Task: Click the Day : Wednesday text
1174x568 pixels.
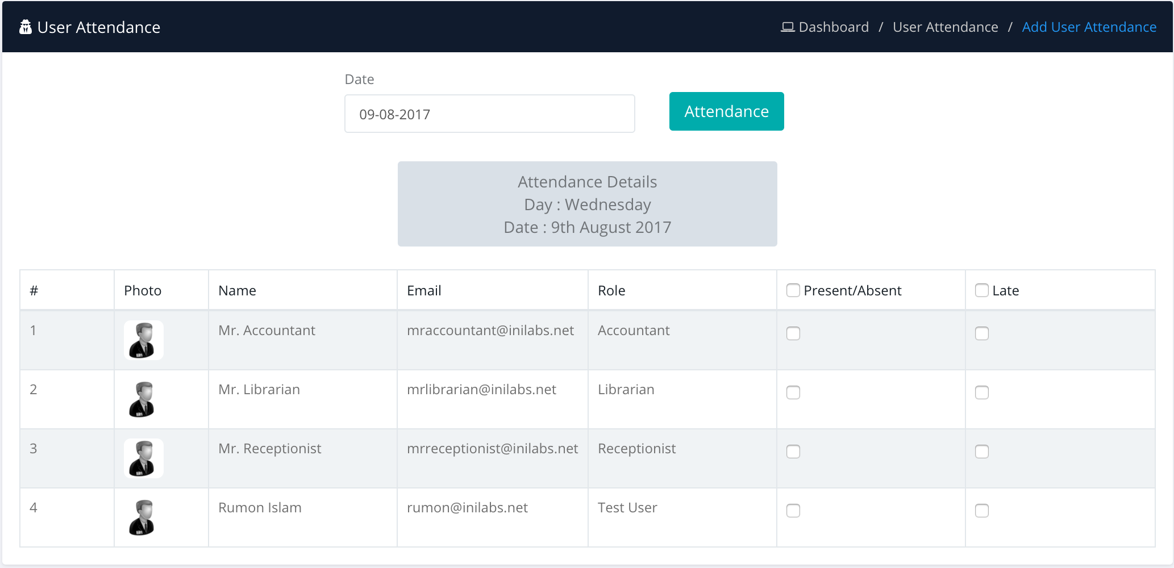Action: [588, 204]
